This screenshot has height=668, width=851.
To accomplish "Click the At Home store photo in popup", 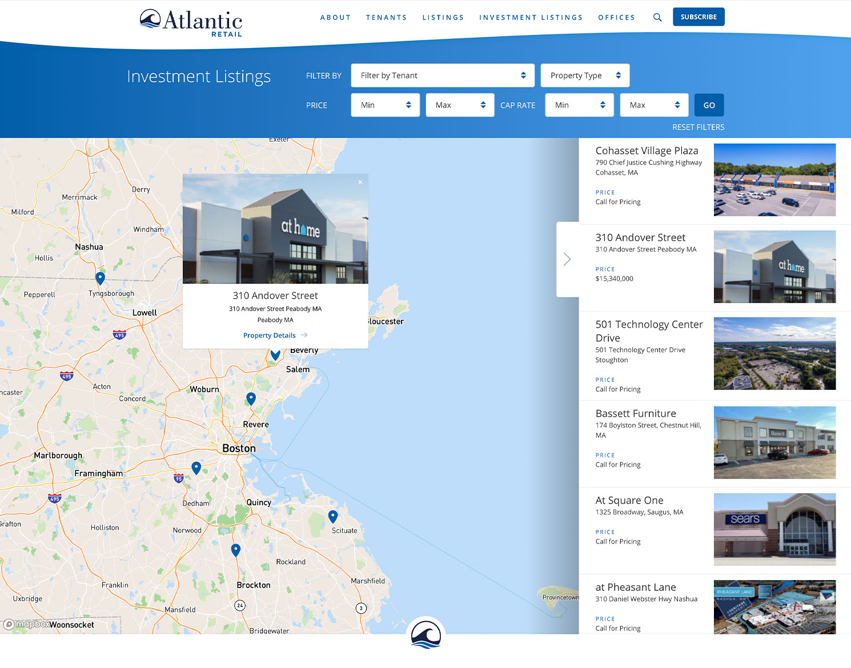I will 275,229.
